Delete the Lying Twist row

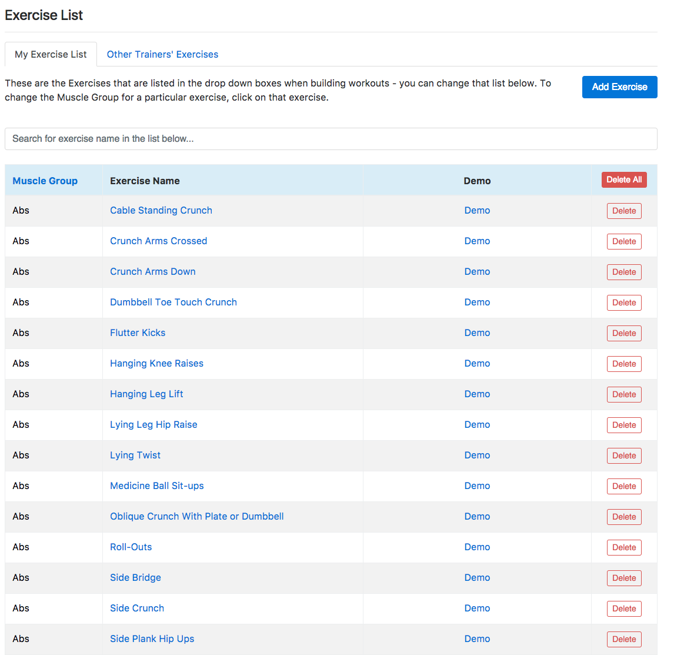(x=623, y=455)
